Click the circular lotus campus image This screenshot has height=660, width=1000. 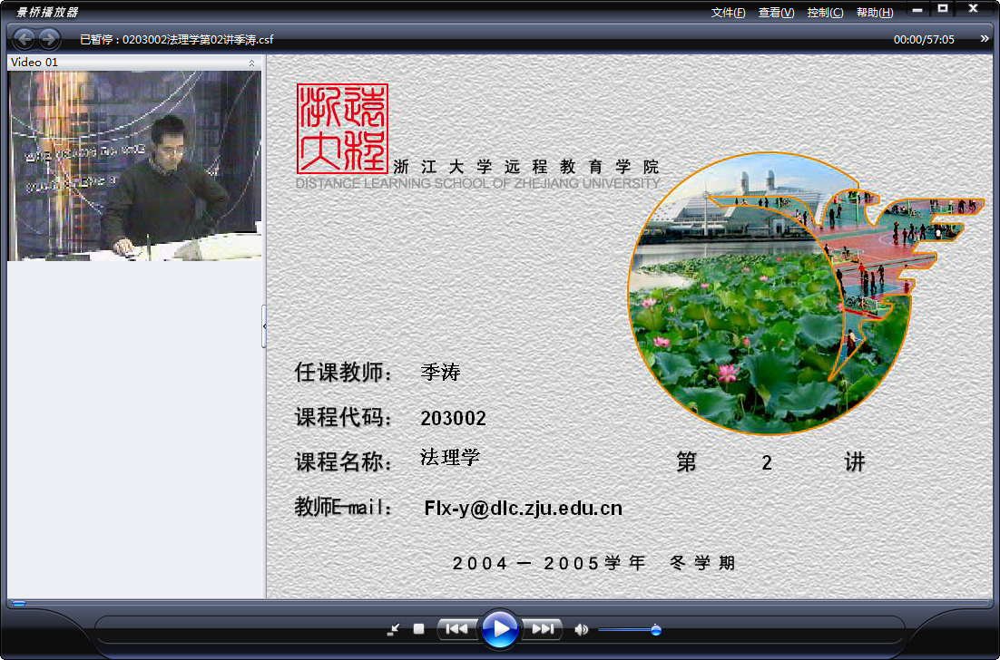(x=770, y=294)
